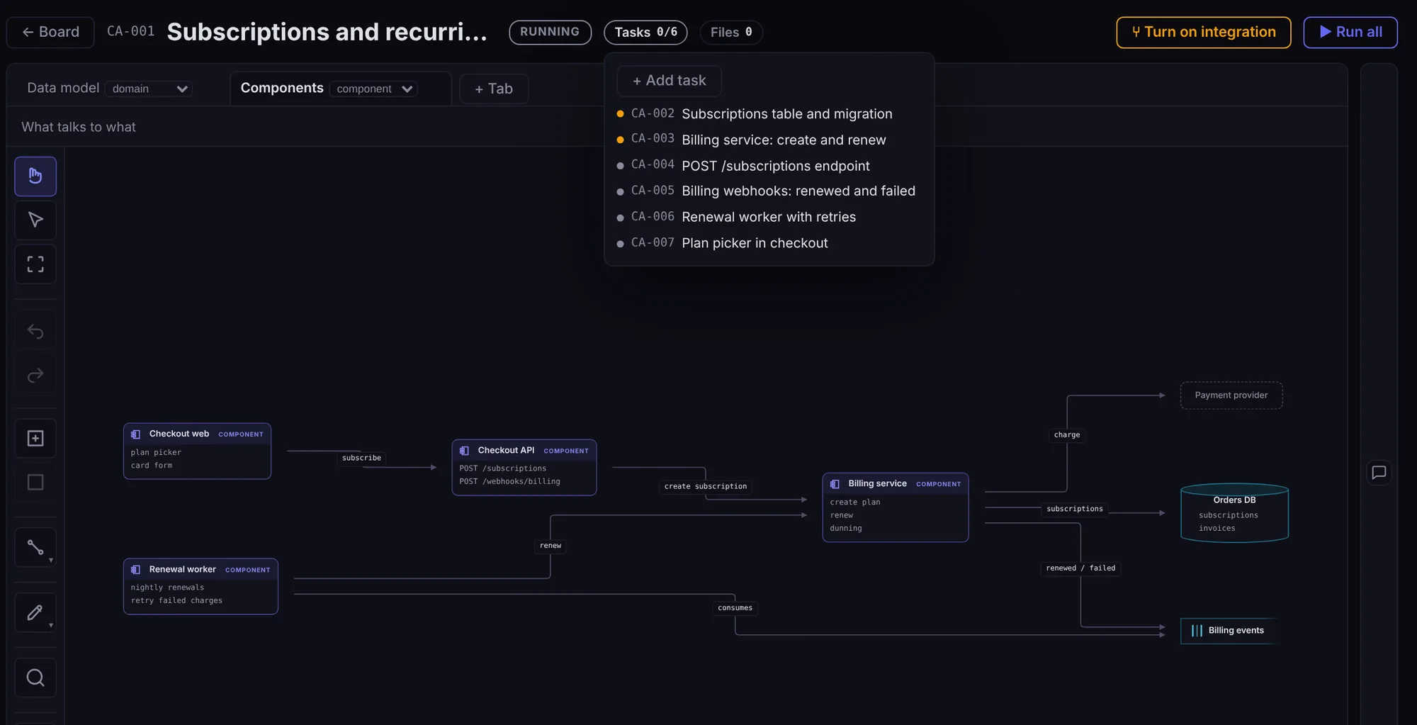Open the domain dropdown beside Data model
Screen dimensions: 1417x725
pyautogui.click(x=149, y=89)
